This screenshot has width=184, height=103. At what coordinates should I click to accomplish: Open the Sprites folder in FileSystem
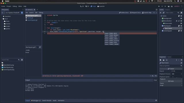tap(8, 29)
